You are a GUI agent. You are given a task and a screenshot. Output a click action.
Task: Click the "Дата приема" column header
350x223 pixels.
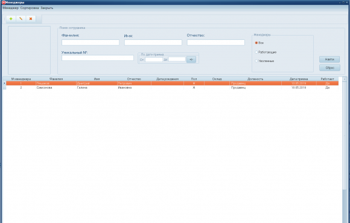coord(299,79)
